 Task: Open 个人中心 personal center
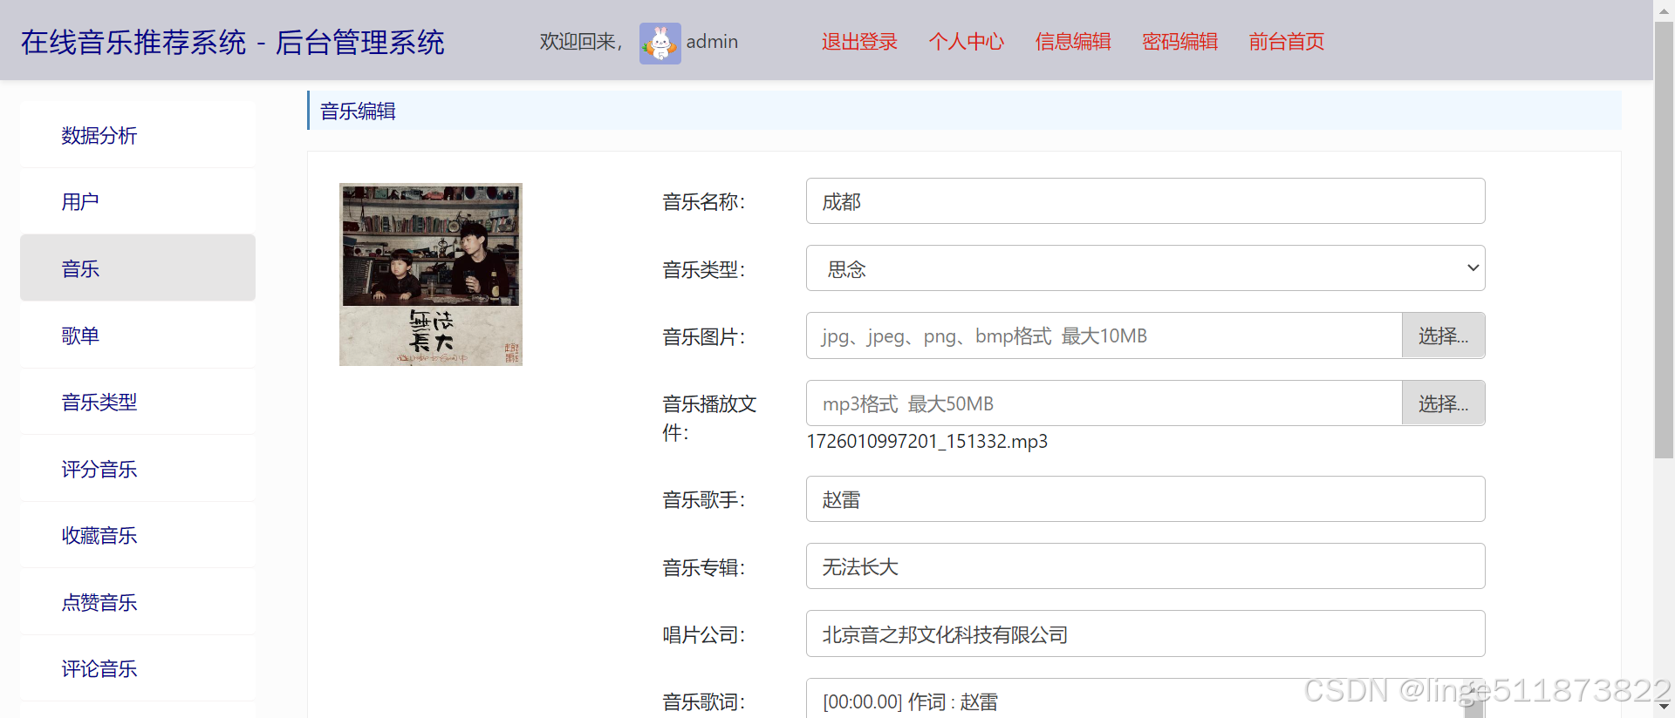[966, 42]
